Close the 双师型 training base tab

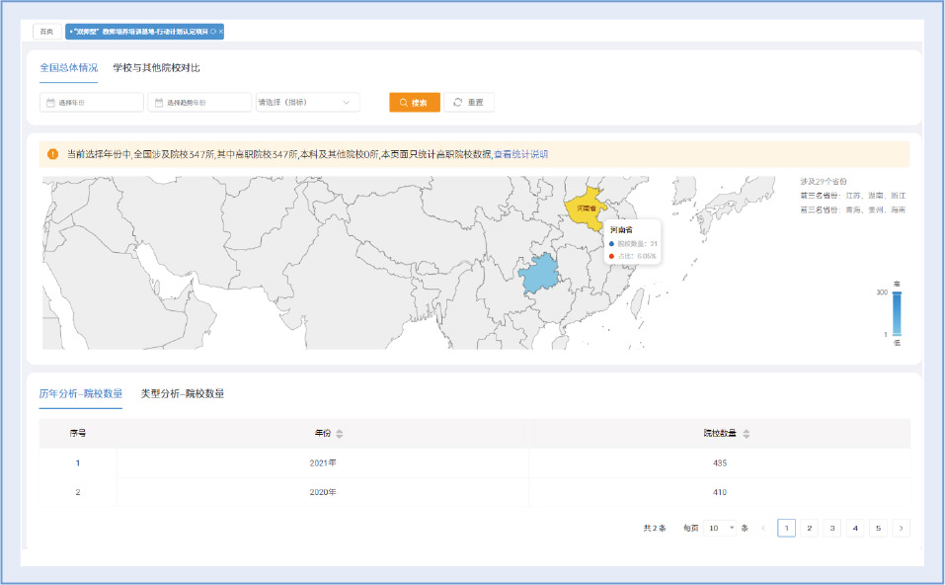(x=221, y=32)
